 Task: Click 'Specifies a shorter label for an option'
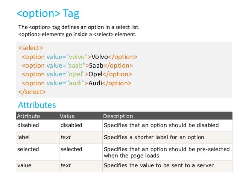pyautogui.click(x=154, y=137)
